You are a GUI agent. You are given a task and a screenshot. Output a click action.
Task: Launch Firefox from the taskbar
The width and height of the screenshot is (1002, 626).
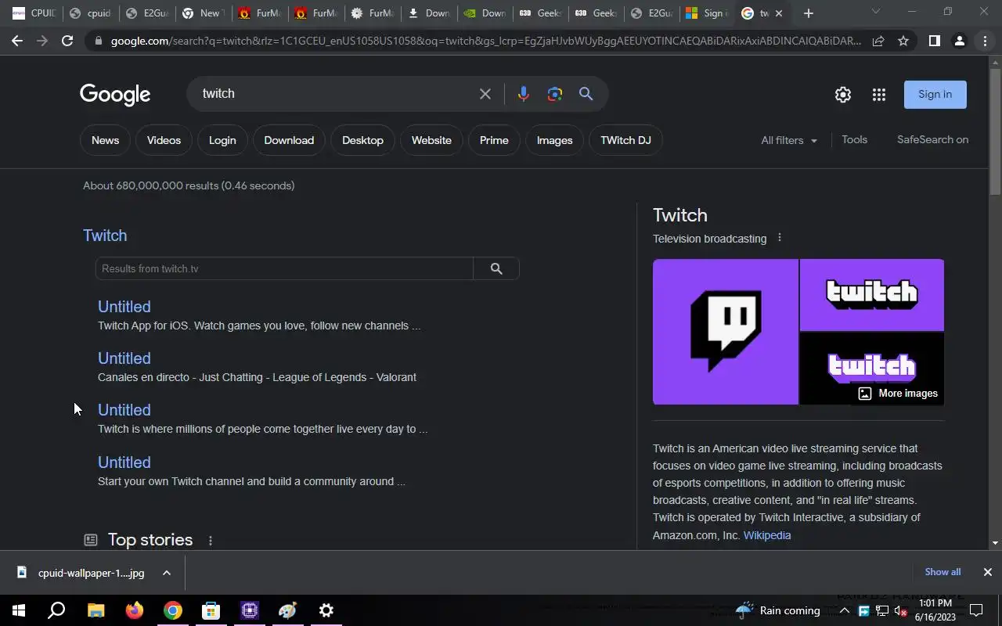click(x=135, y=610)
